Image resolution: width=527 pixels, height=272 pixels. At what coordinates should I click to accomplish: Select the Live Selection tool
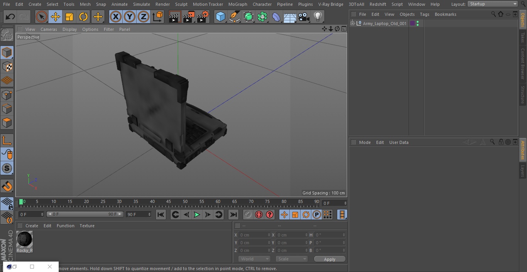click(42, 17)
